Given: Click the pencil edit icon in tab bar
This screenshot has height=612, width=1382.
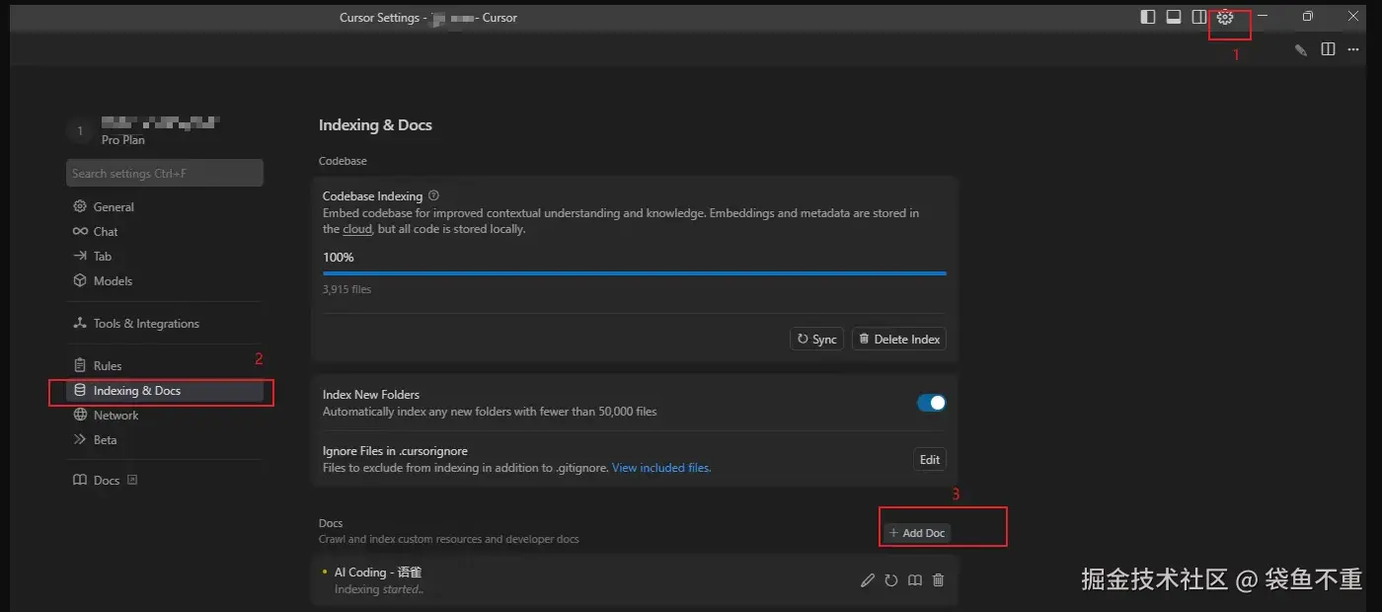Looking at the screenshot, I should [x=1301, y=49].
